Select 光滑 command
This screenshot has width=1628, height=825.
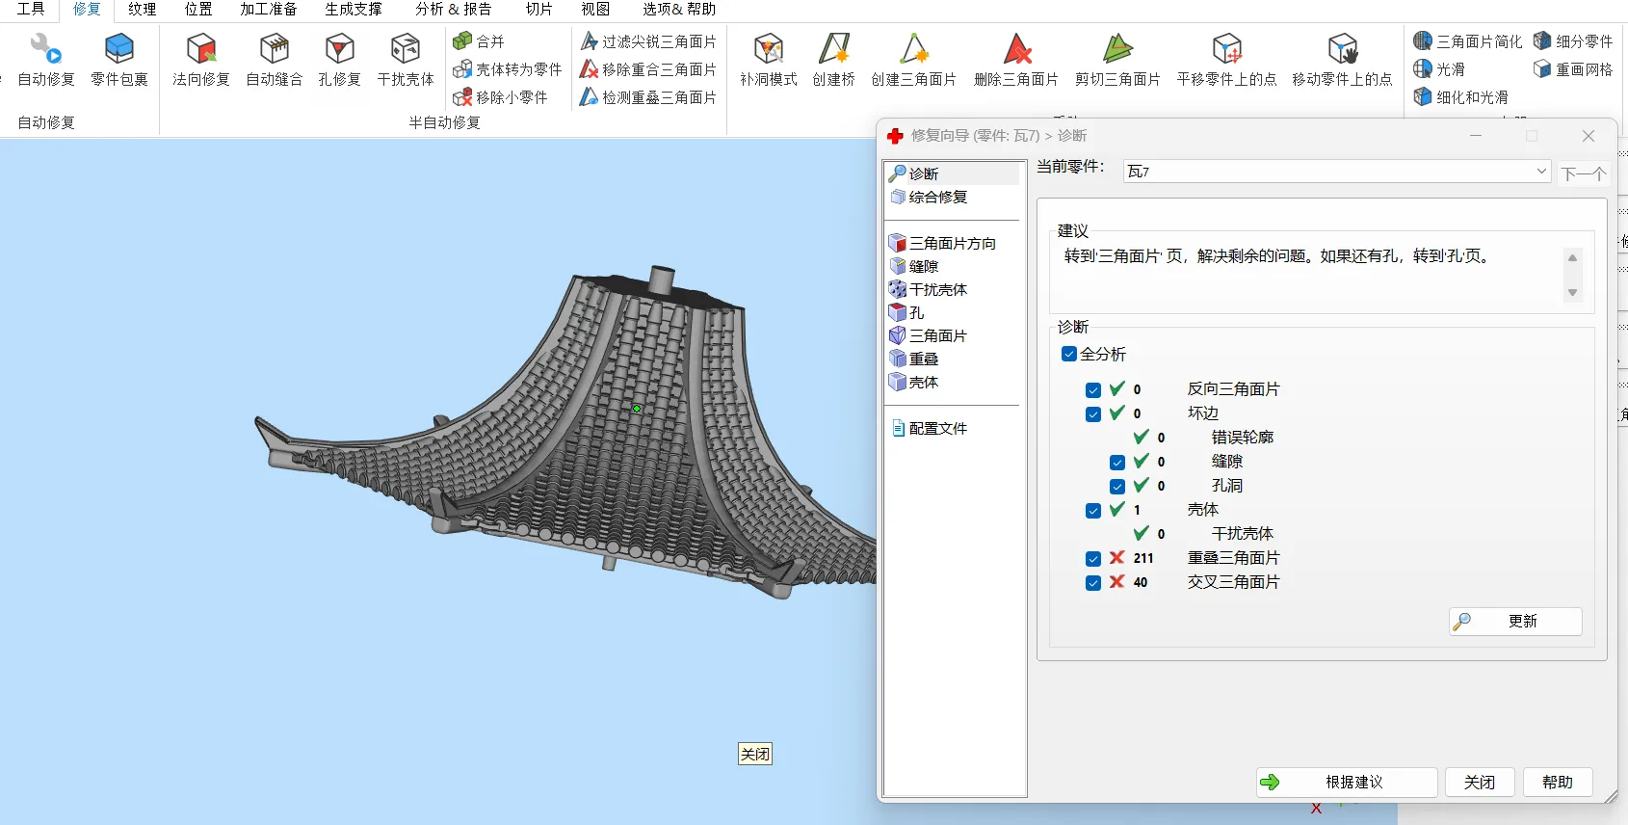point(1439,69)
